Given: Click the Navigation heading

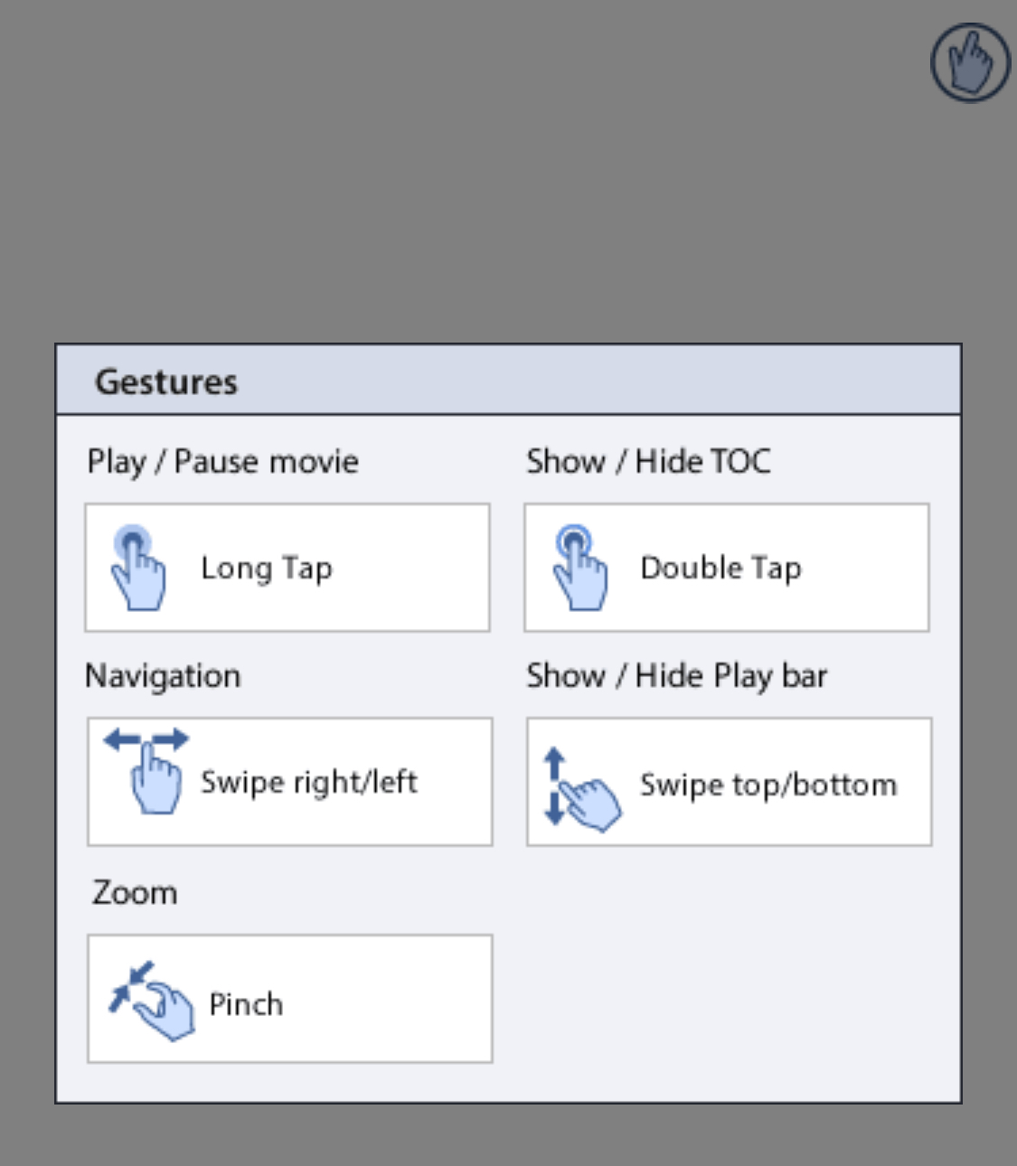Looking at the screenshot, I should click(x=163, y=676).
